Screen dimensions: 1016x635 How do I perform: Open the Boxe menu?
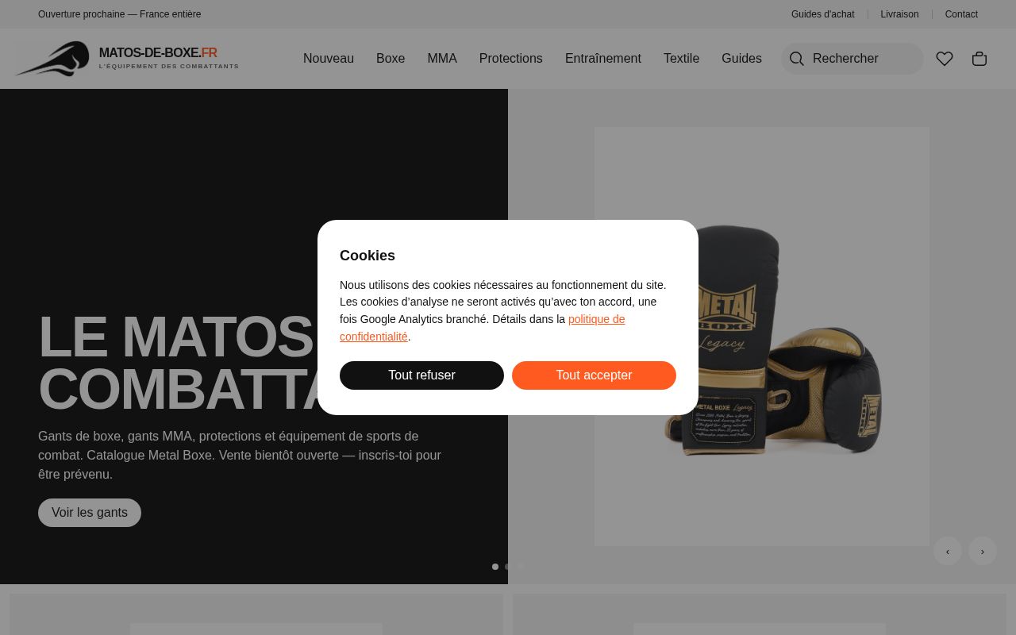point(391,59)
